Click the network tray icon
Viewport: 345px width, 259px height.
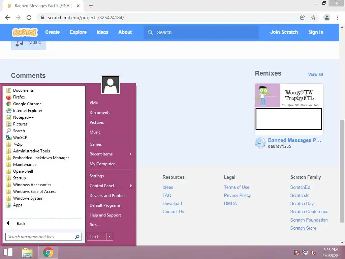[305, 253]
